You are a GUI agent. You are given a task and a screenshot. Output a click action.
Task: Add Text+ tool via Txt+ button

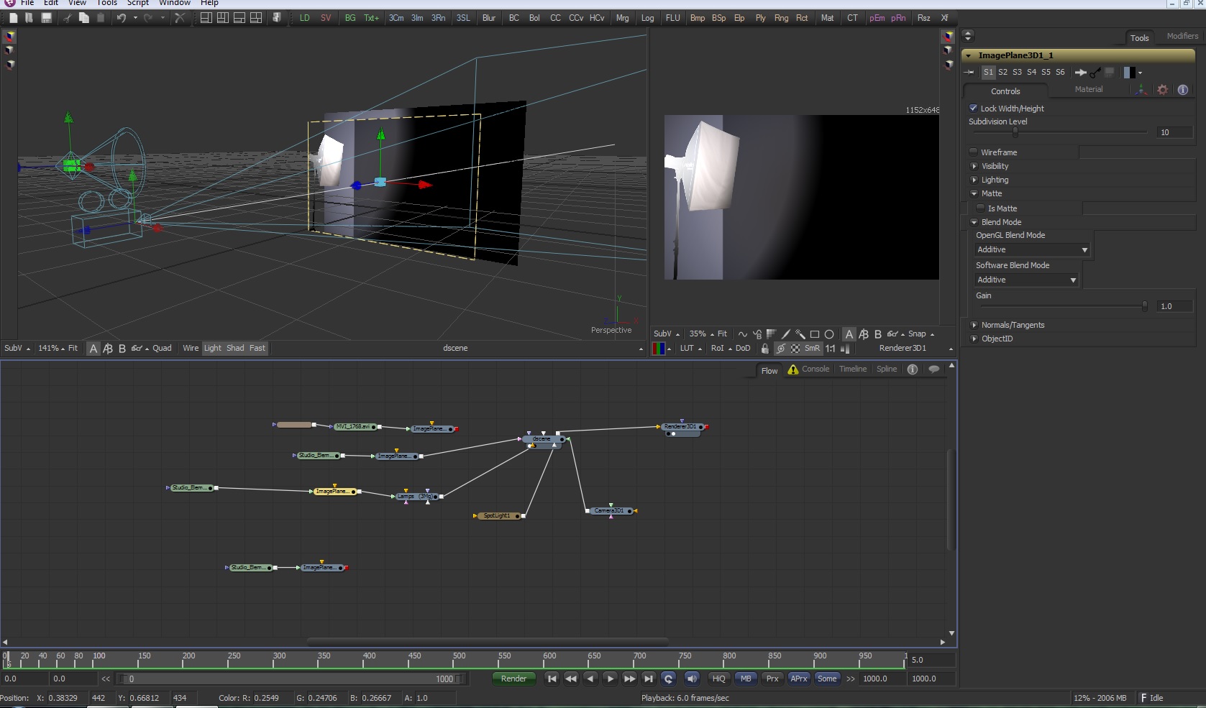[371, 18]
